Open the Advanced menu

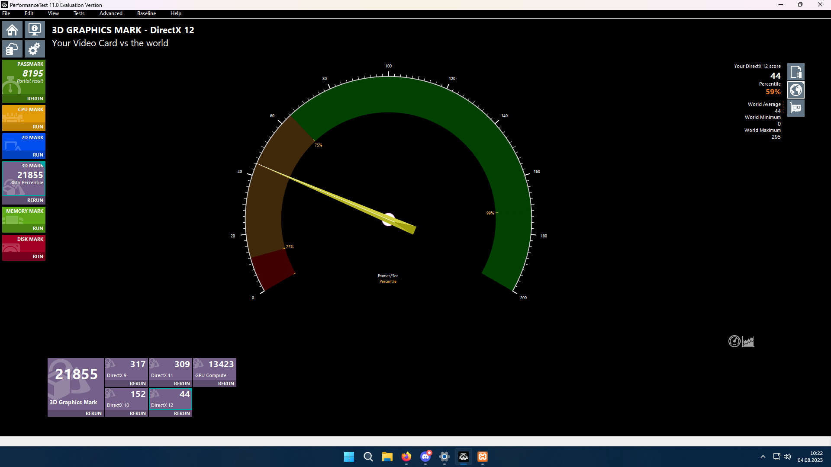111,13
